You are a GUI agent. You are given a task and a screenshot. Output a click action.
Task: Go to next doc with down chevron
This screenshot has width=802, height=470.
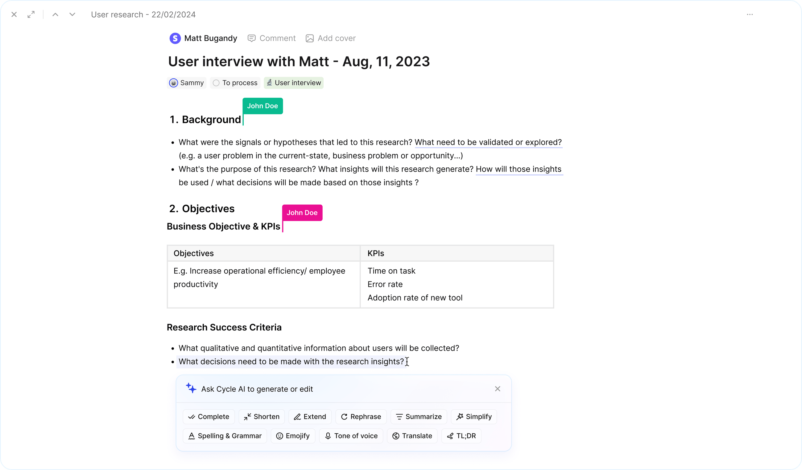tap(72, 14)
